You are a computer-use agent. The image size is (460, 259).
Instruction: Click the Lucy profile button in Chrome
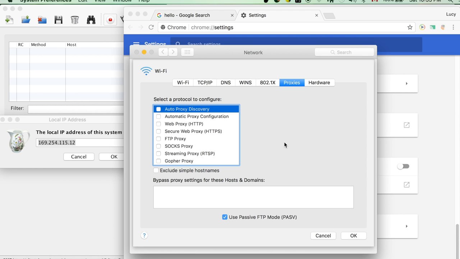click(x=451, y=14)
